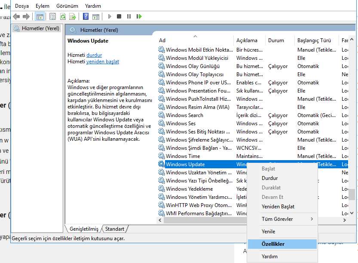This screenshot has height=263, width=358.
Task: Select Yeniden Başlat in context menu
Action: point(278,207)
